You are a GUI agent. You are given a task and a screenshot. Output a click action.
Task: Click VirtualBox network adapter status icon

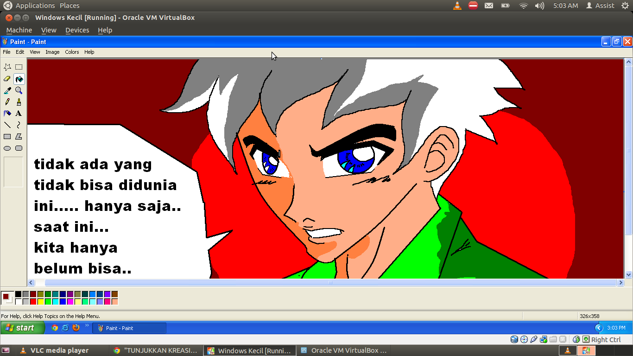pyautogui.click(x=543, y=339)
